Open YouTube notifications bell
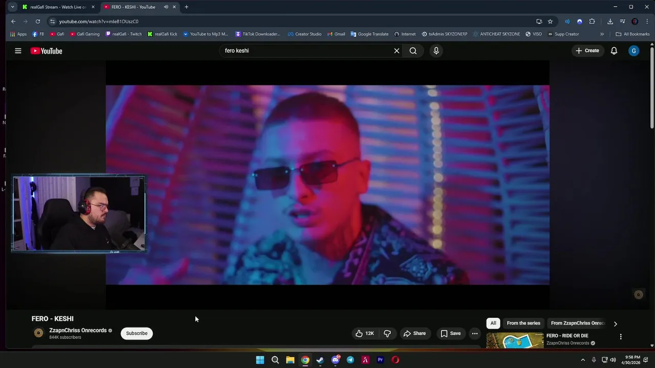The image size is (655, 368). click(x=614, y=51)
